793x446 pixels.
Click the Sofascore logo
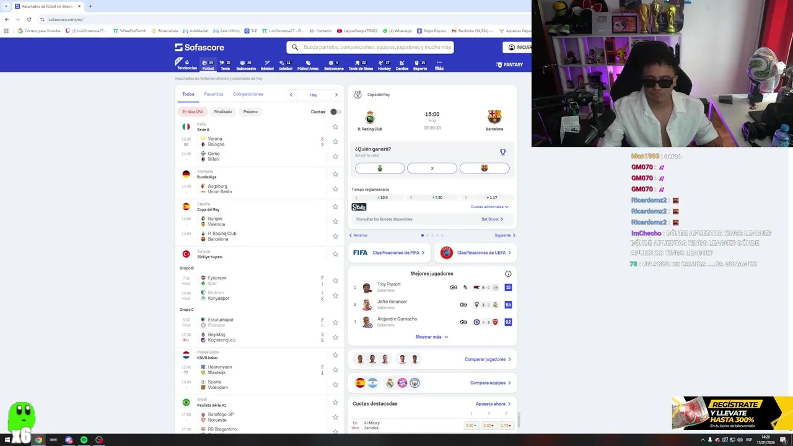tap(199, 47)
